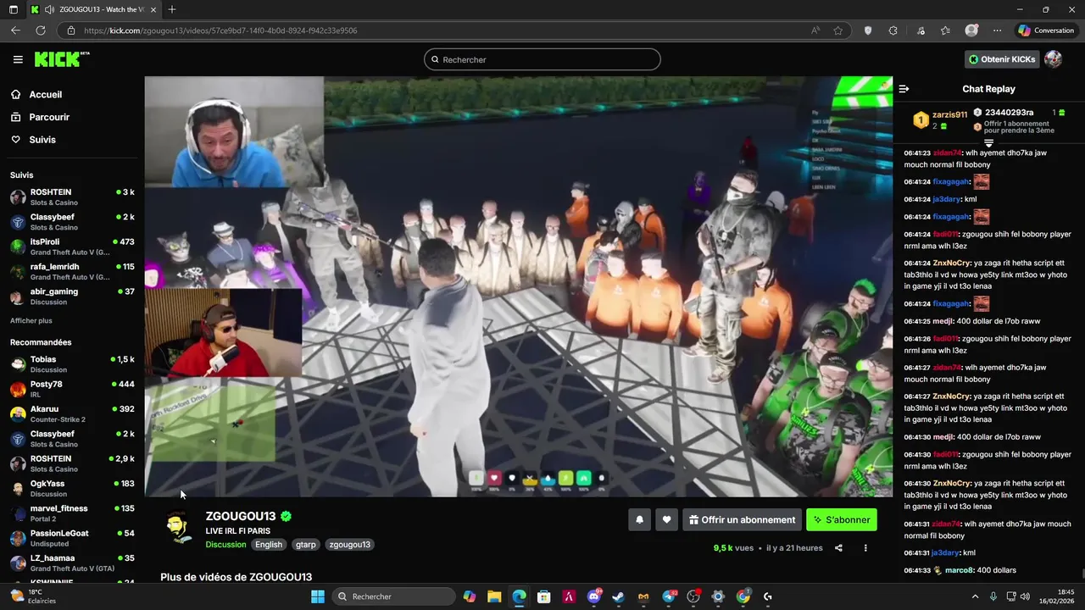1085x610 pixels.
Task: Add page to favorites star
Action: coord(838,30)
